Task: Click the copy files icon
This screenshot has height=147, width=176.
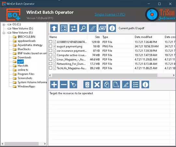Action: 107,85
